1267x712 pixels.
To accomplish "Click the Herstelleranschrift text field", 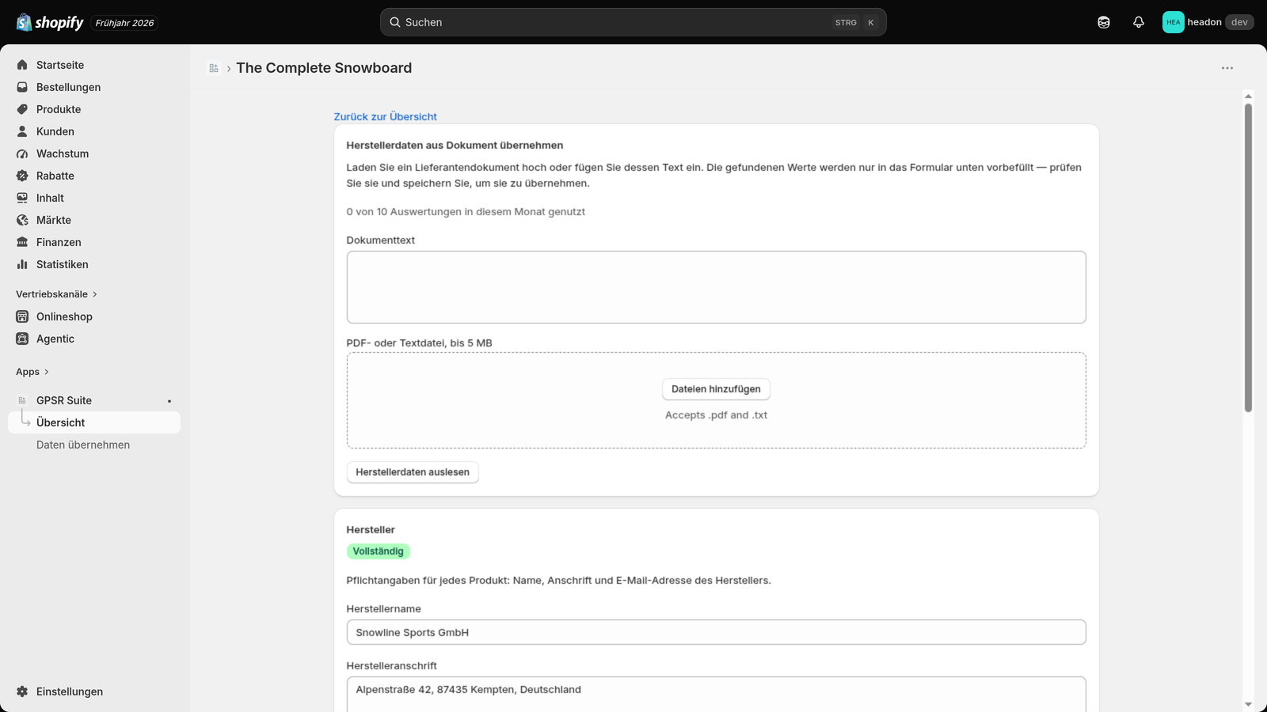I will click(716, 695).
